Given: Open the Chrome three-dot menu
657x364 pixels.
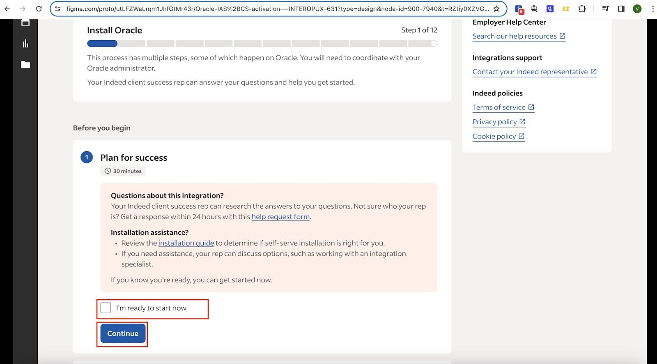Looking at the screenshot, I should click(652, 9).
